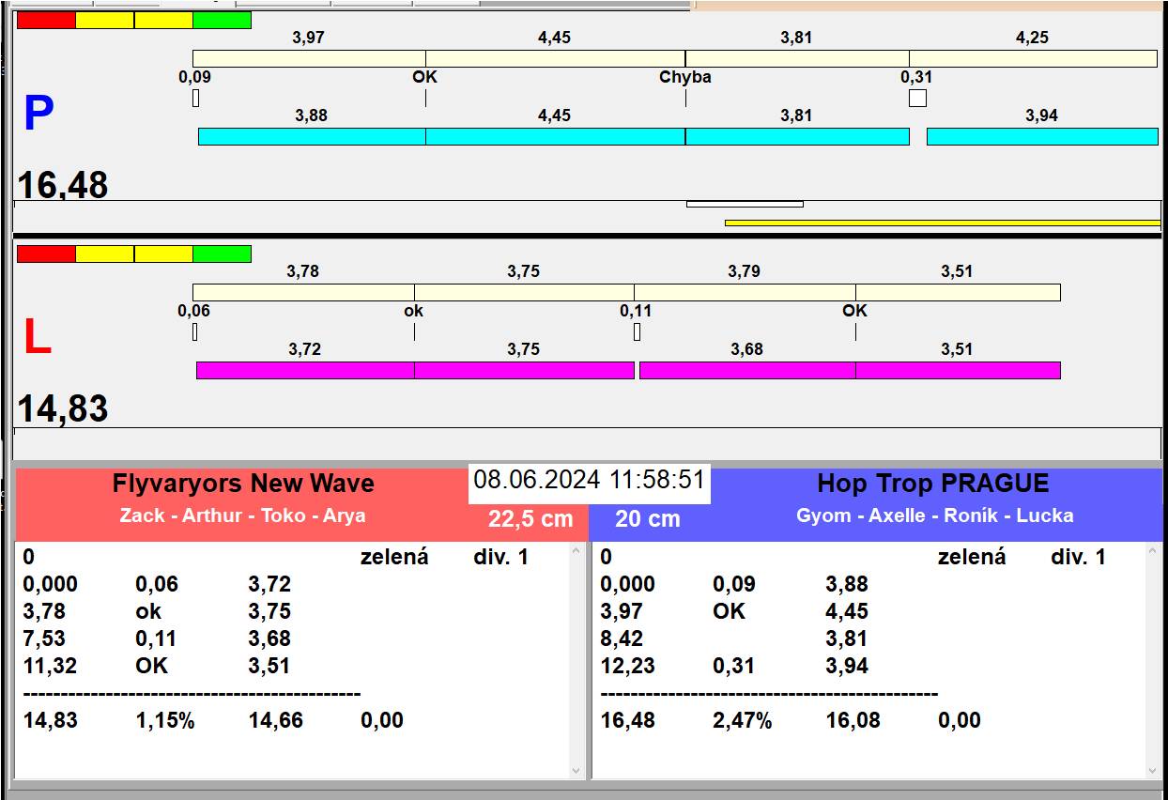
Task: Select the magenta segment labeled 3,75
Action: point(524,370)
